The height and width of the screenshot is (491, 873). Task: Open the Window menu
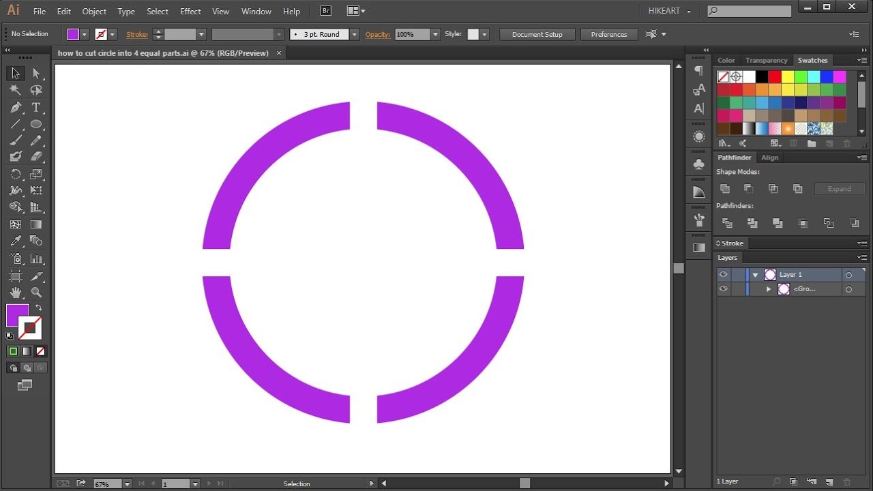(x=256, y=12)
